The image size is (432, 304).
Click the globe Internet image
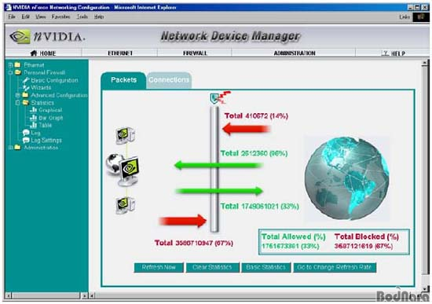(x=347, y=178)
